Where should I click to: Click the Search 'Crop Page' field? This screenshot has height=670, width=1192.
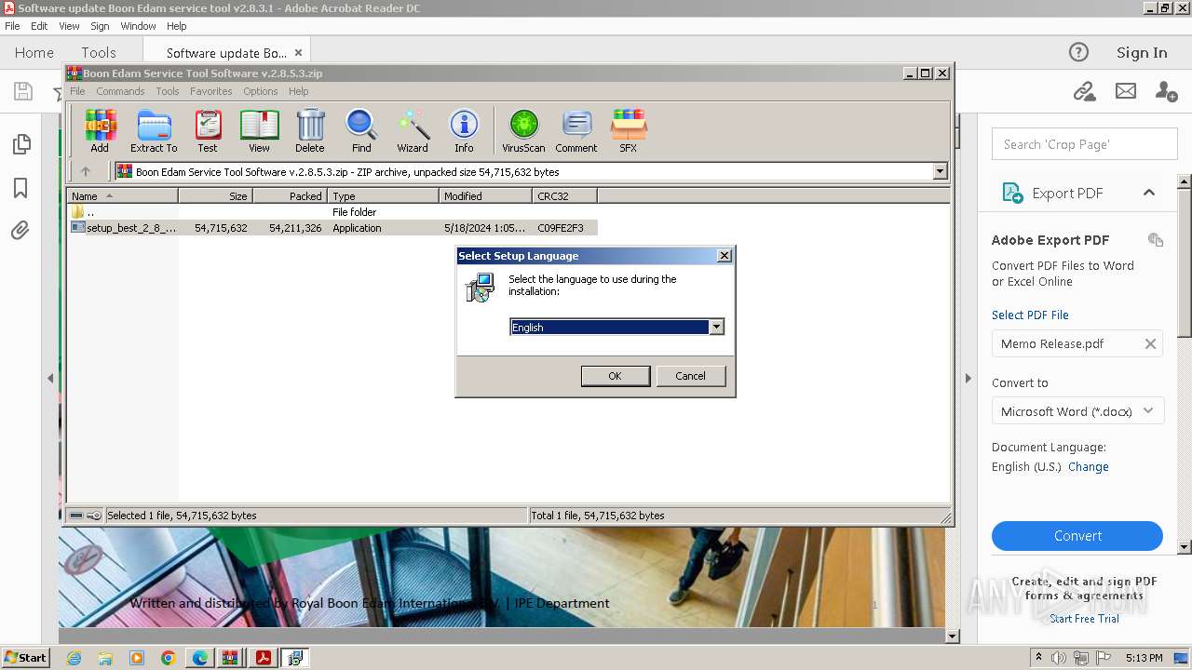point(1085,144)
